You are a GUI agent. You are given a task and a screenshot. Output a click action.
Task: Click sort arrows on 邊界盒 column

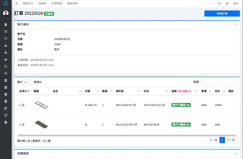click(139, 91)
